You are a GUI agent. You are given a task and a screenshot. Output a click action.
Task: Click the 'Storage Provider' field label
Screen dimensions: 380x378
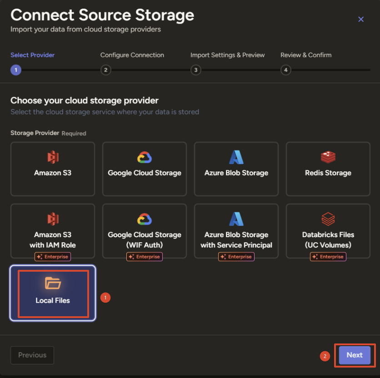tap(35, 133)
